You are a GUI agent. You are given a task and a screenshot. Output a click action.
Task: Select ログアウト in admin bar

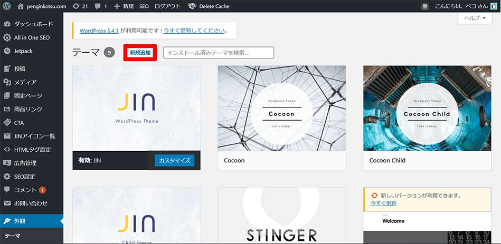pos(167,6)
